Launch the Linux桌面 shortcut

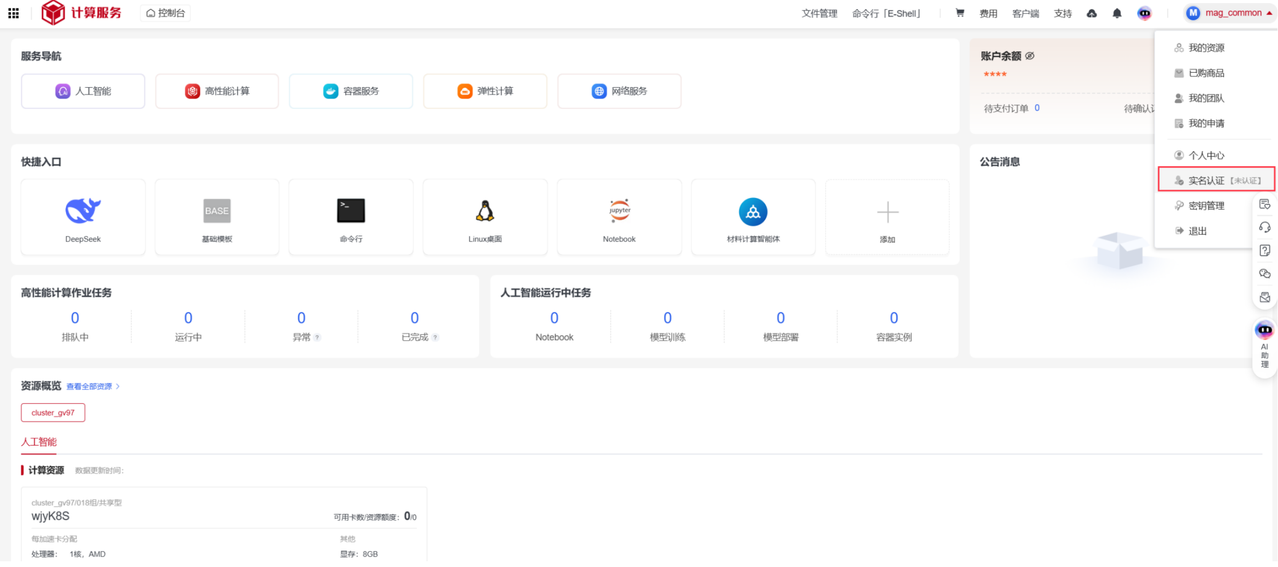485,217
